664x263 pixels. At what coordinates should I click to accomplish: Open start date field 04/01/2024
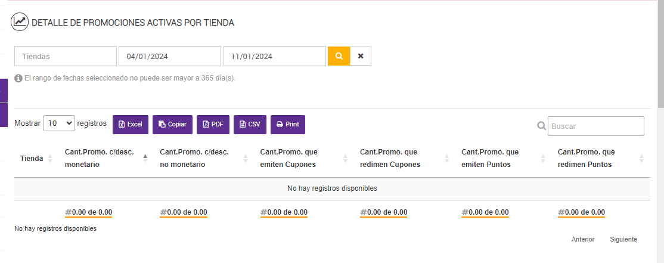pos(170,56)
